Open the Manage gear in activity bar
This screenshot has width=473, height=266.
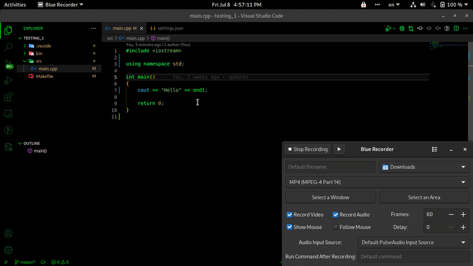(x=8, y=250)
